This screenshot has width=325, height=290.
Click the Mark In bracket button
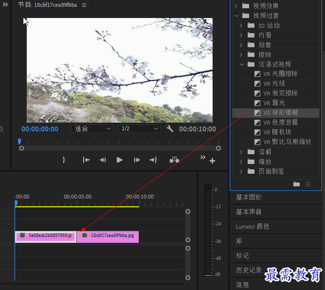point(64,160)
